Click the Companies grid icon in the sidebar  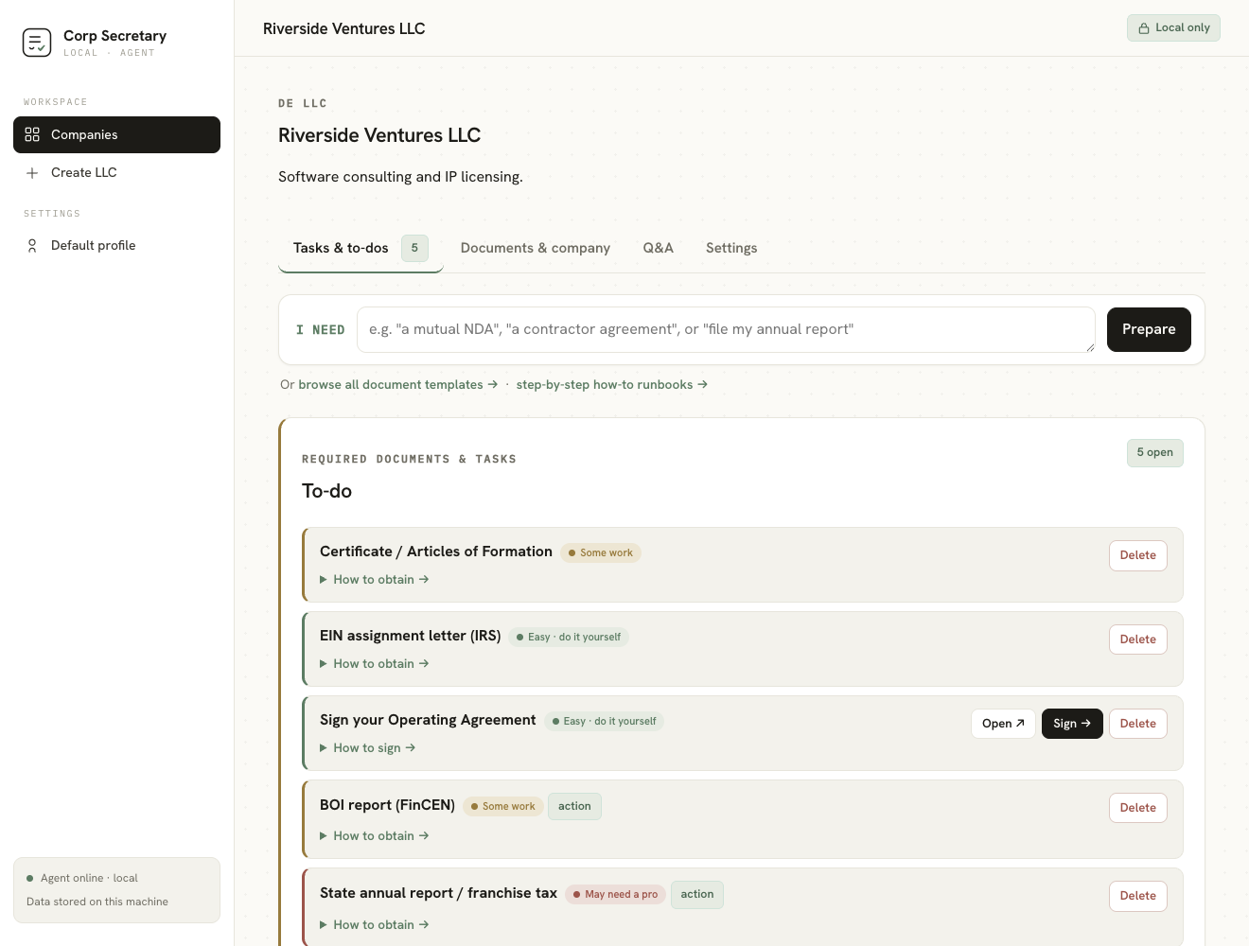pos(32,134)
